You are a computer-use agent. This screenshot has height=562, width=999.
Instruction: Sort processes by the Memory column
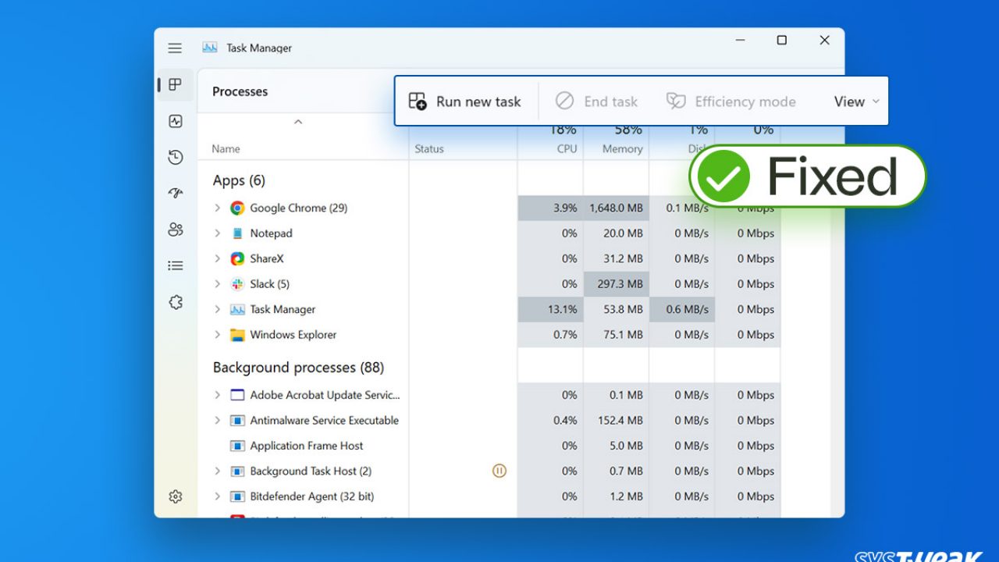pyautogui.click(x=622, y=148)
